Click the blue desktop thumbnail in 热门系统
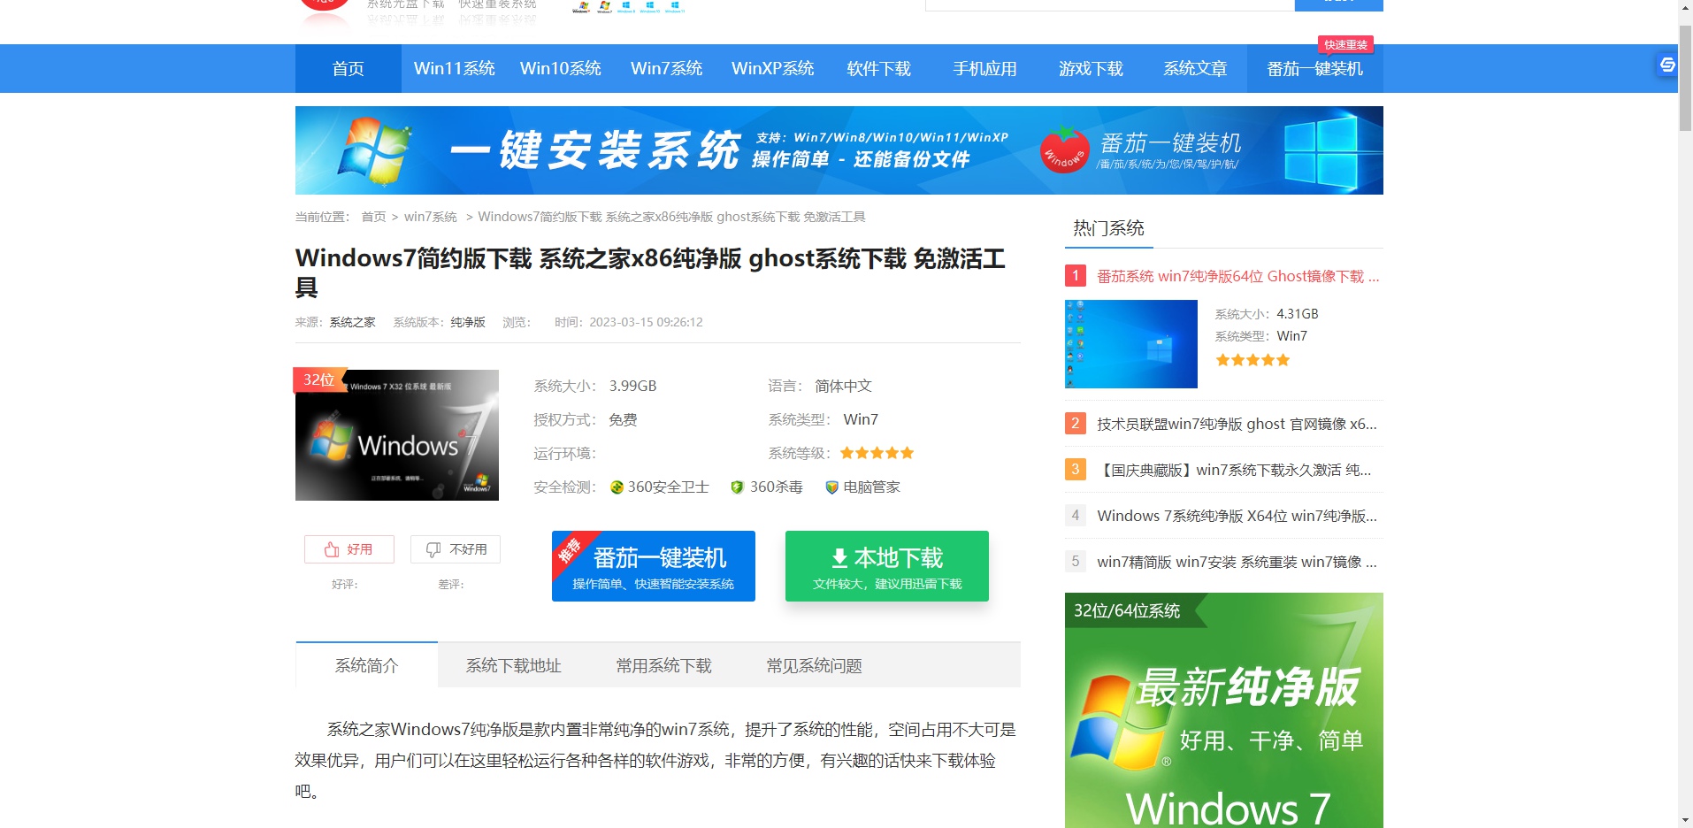Viewport: 1693px width, 828px height. [1131, 344]
